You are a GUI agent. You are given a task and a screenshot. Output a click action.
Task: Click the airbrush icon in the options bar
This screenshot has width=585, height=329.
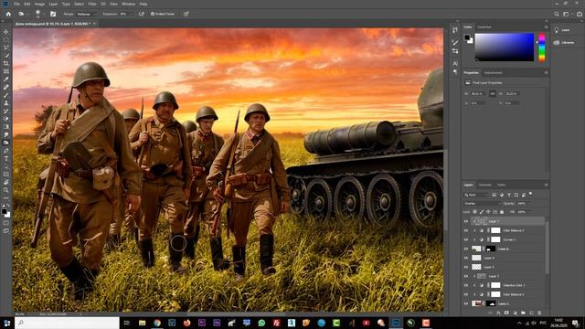(141, 14)
